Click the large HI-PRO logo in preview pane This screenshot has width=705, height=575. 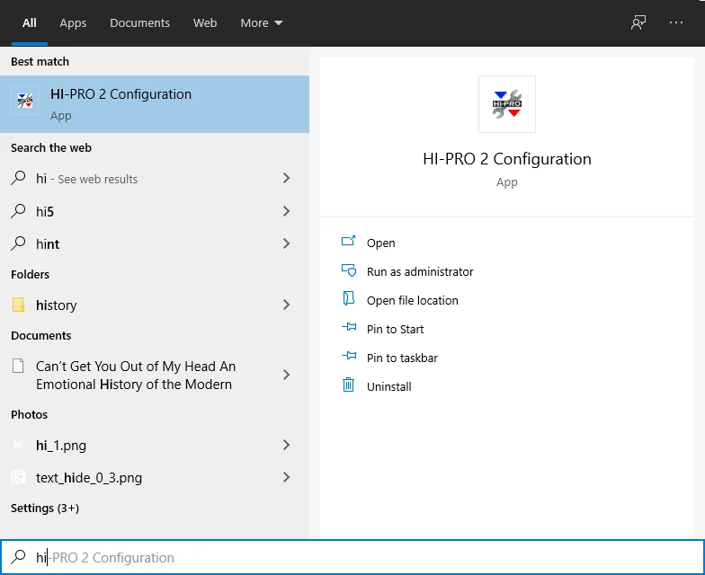point(507,104)
